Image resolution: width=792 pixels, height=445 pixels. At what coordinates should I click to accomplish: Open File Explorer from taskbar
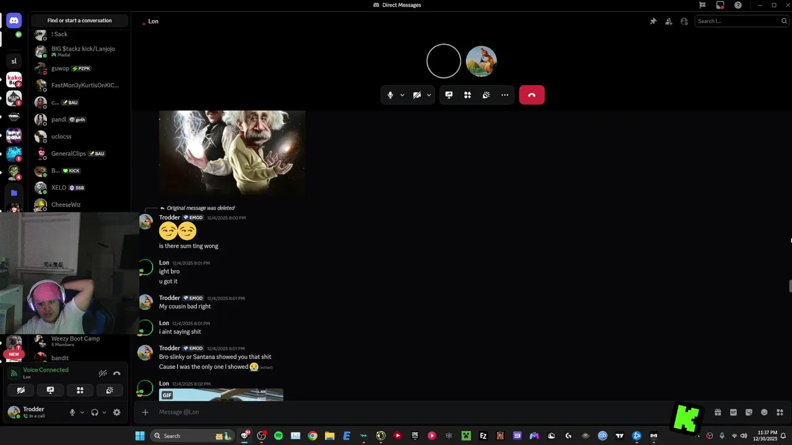pyautogui.click(x=330, y=436)
